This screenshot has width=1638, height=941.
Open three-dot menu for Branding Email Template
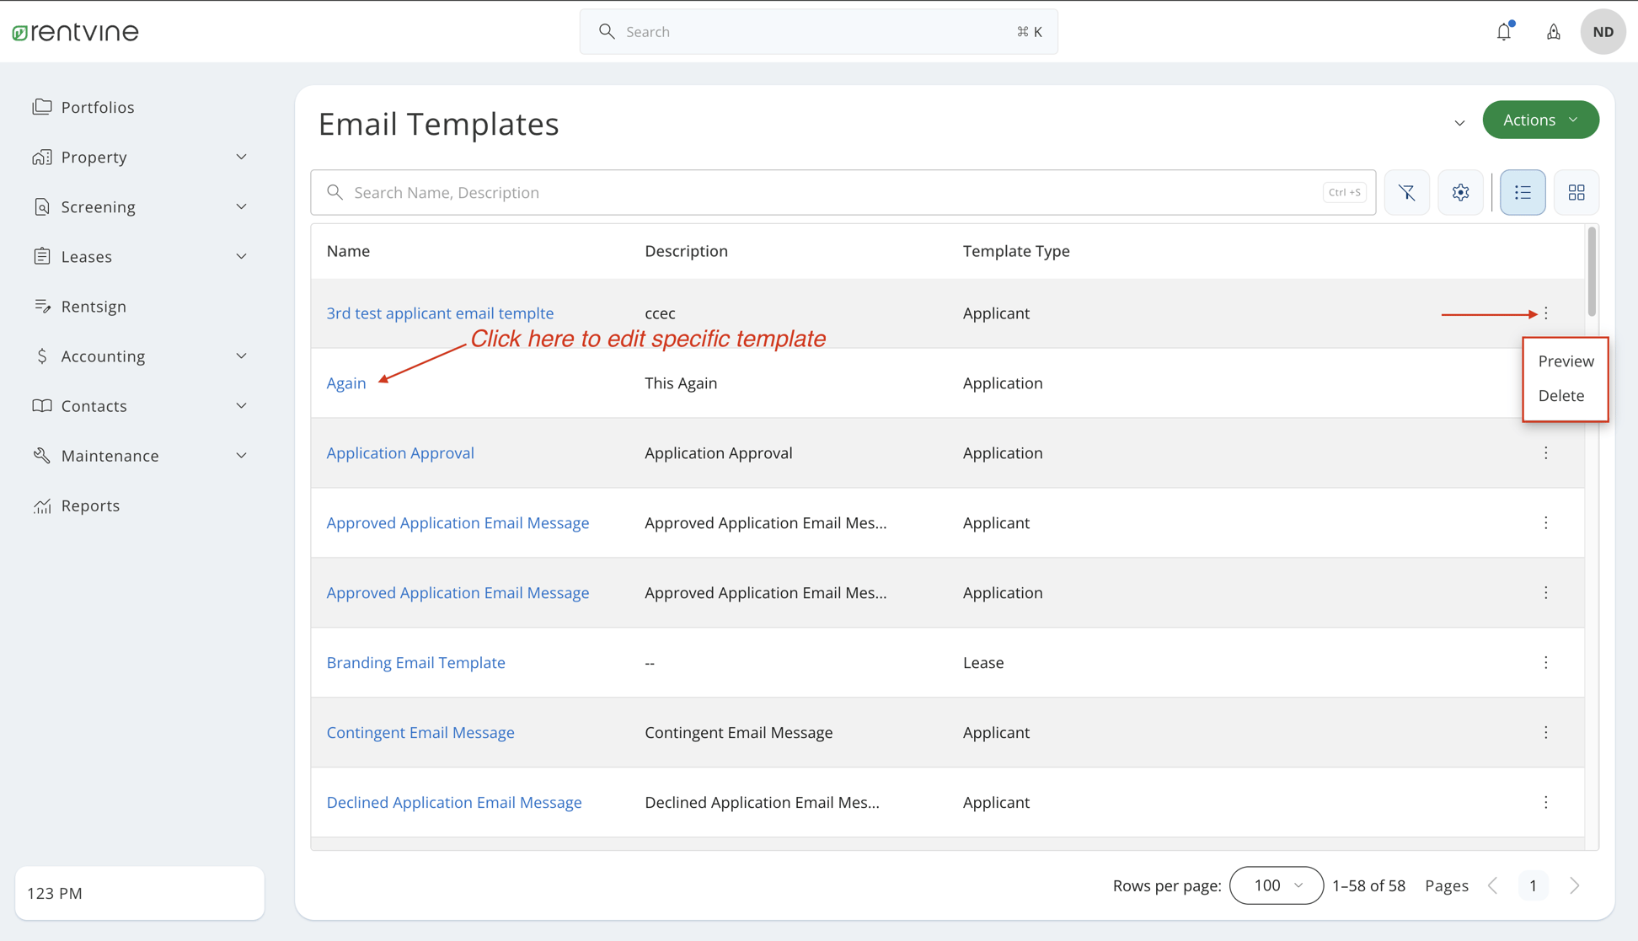pos(1545,663)
